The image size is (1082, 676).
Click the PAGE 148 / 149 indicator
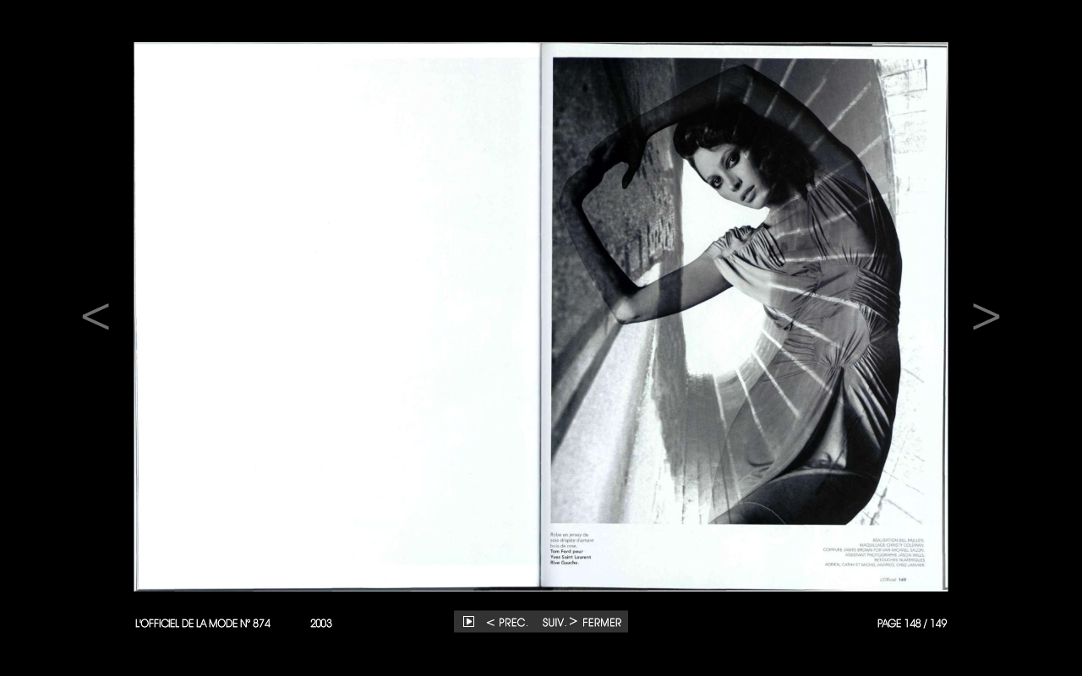pos(911,624)
